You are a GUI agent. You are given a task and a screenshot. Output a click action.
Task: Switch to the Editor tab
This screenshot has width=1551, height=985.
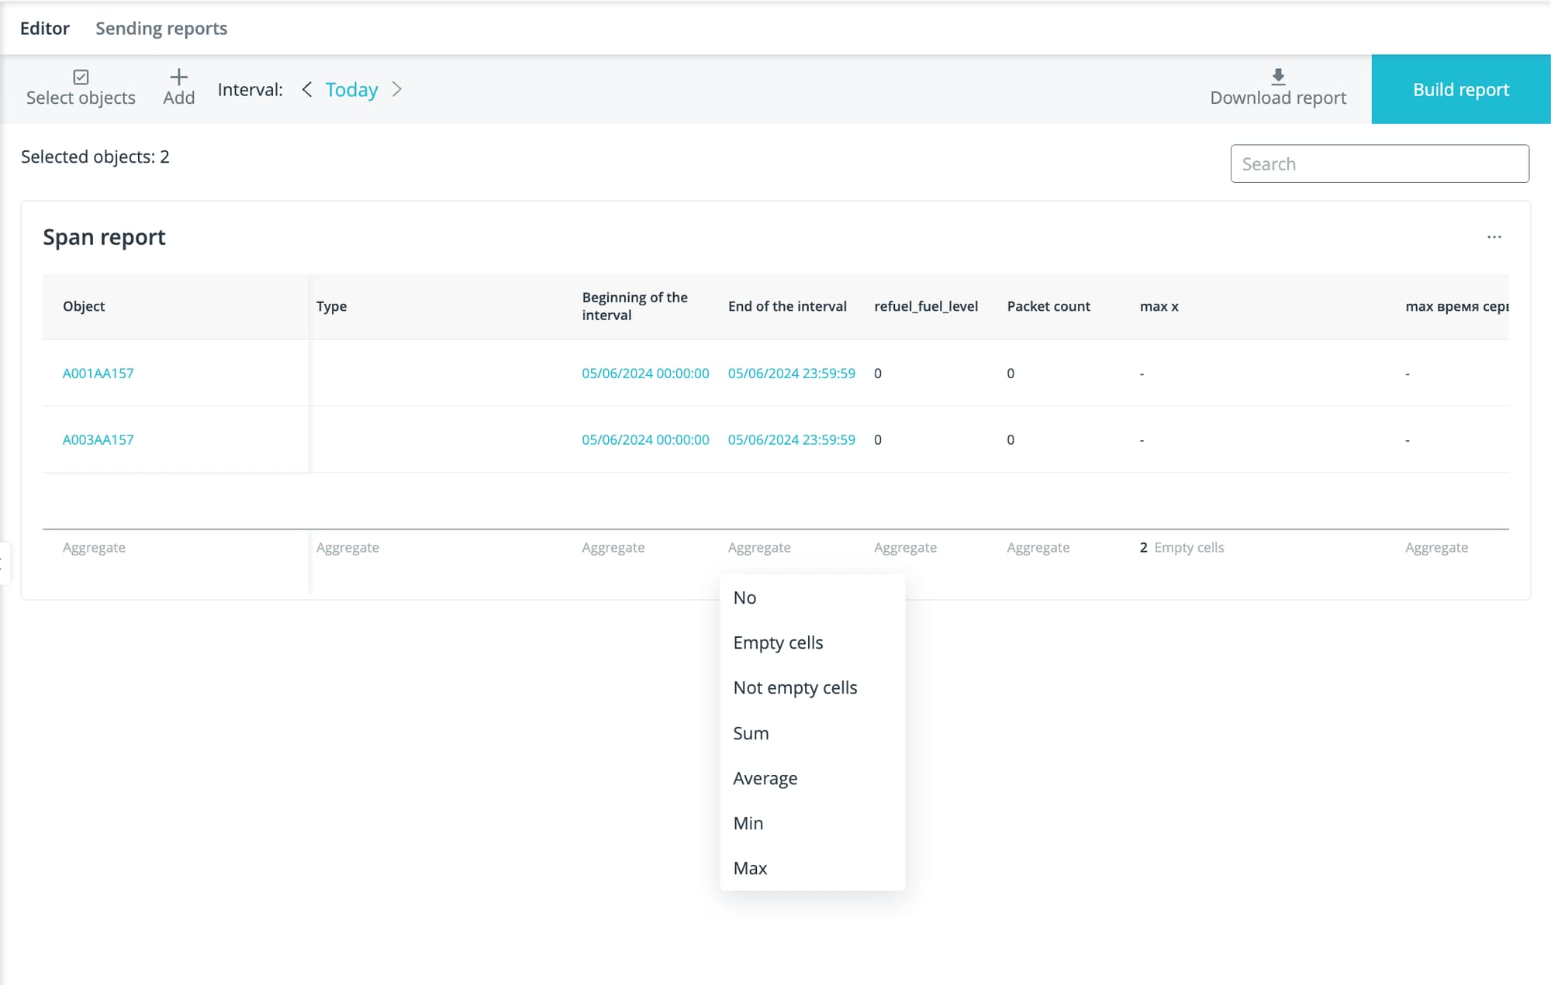[44, 28]
